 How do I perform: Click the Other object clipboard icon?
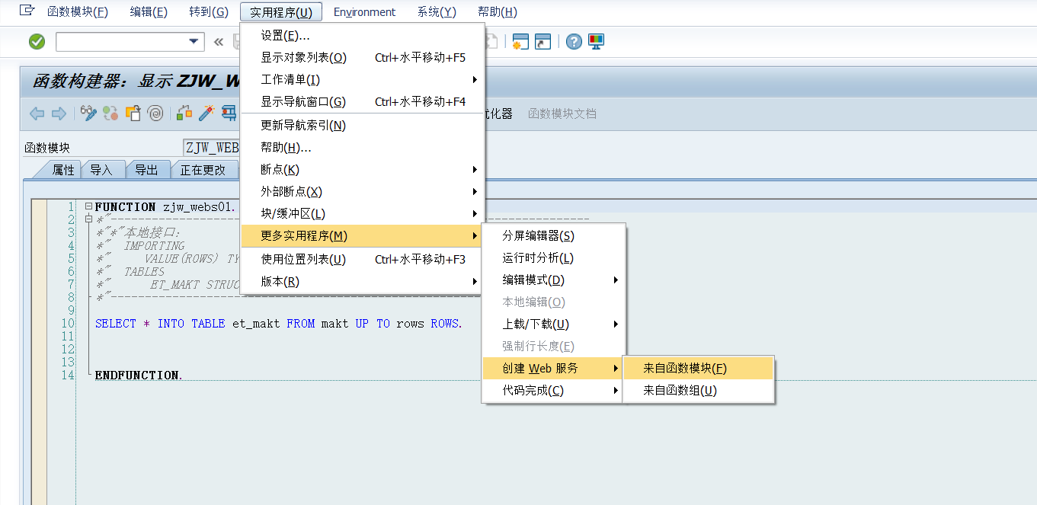click(133, 113)
